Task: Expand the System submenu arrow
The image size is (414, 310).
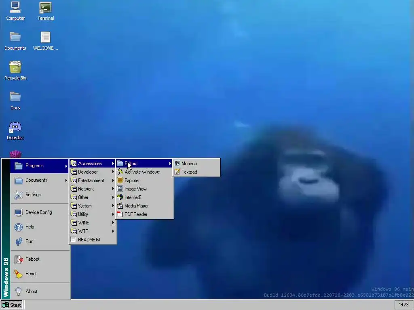Action: (x=113, y=205)
